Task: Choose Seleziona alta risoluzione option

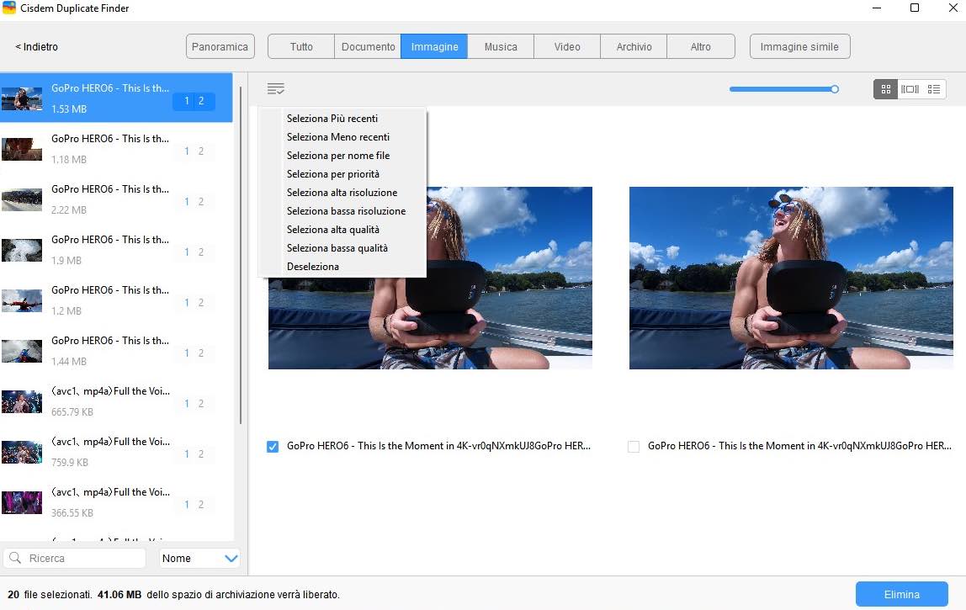Action: click(x=342, y=193)
